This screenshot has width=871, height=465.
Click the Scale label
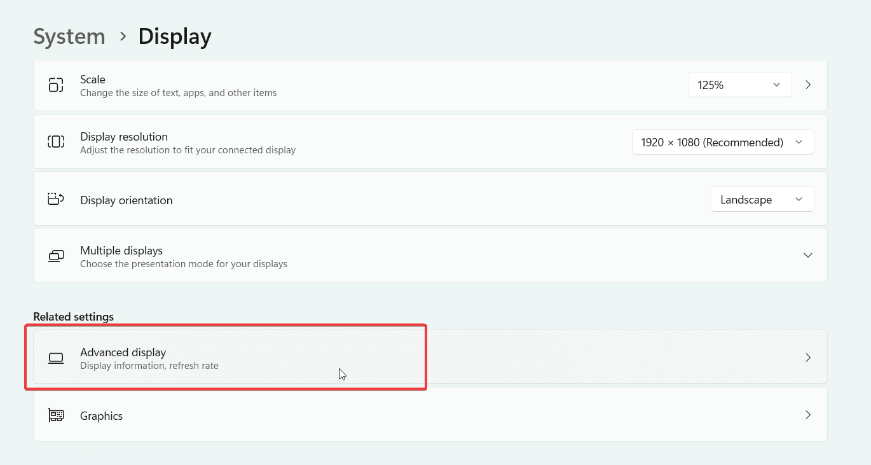93,80
